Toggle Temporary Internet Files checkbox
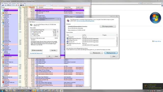 pyautogui.click(x=31, y=31)
